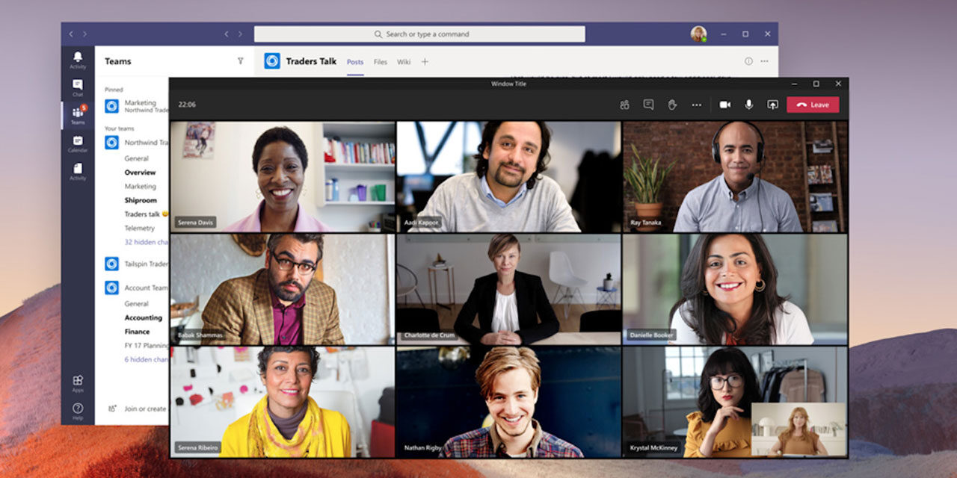Open the Calendar from the sidebar
The height and width of the screenshot is (478, 957).
pyautogui.click(x=77, y=142)
